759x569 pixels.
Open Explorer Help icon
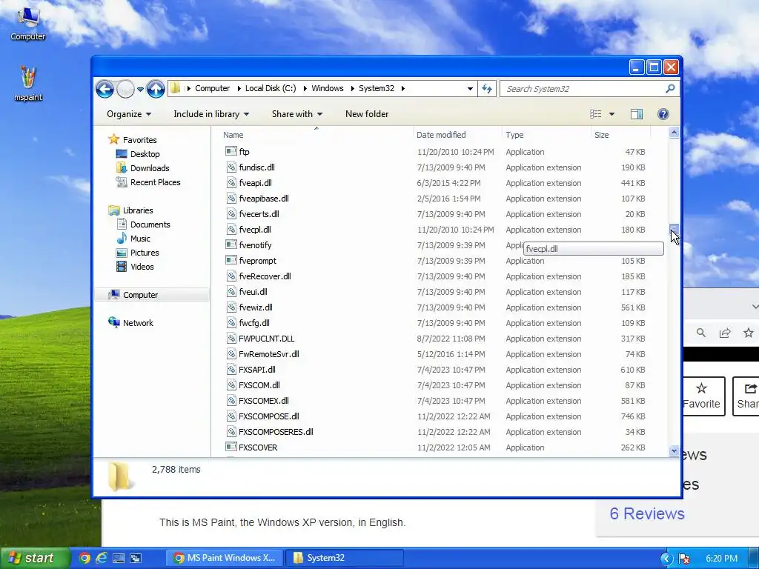(663, 114)
